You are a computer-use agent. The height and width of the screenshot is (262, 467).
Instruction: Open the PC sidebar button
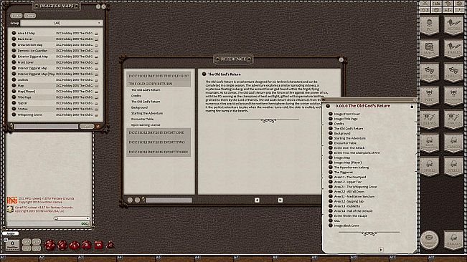[x=430, y=25]
